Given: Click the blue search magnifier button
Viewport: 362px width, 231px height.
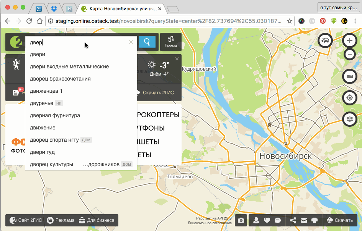Looking at the screenshot, I should point(147,42).
